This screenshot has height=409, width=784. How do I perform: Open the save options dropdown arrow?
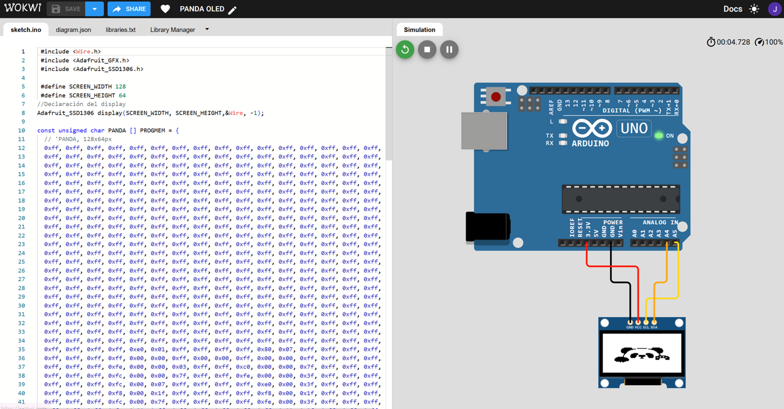coord(94,9)
